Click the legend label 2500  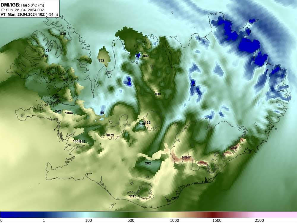(259, 220)
